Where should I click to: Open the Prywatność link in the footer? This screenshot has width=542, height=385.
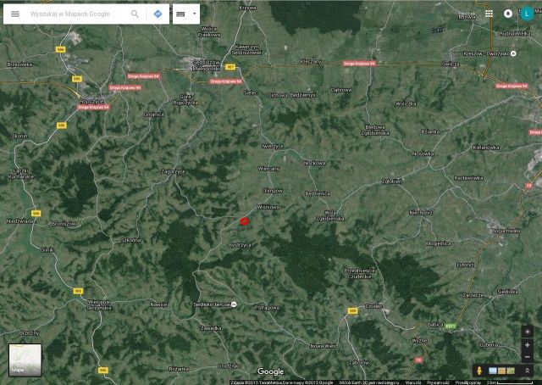coord(438,382)
